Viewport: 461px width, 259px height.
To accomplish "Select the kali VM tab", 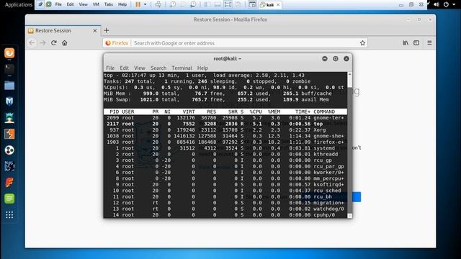I will 270,5.
